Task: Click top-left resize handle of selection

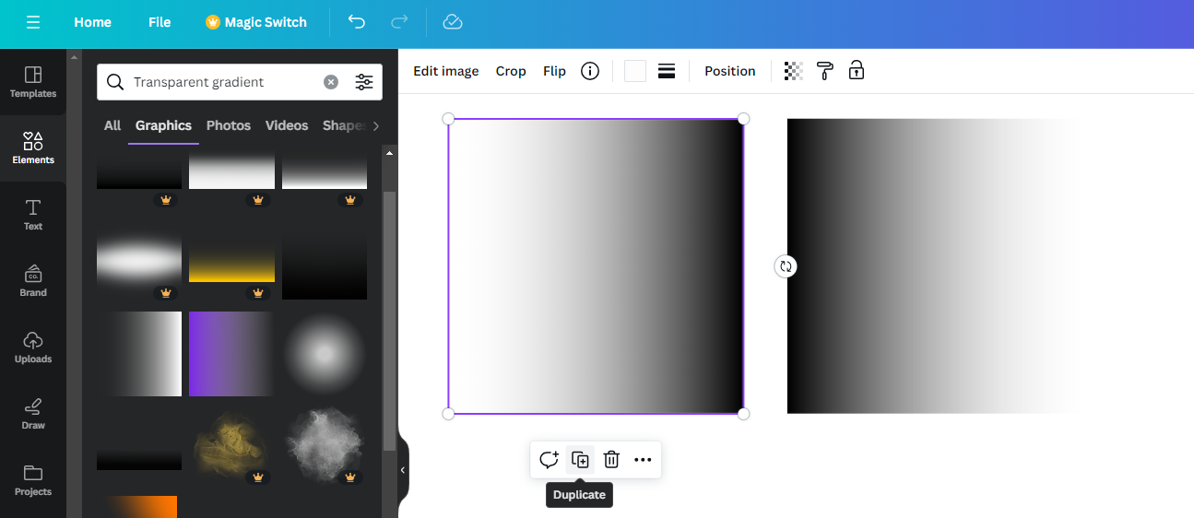Action: 448,119
